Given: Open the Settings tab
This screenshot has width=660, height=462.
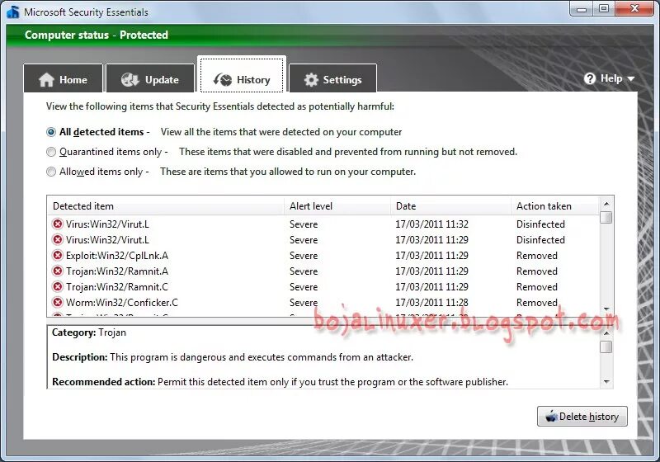Looking at the screenshot, I should (x=333, y=78).
